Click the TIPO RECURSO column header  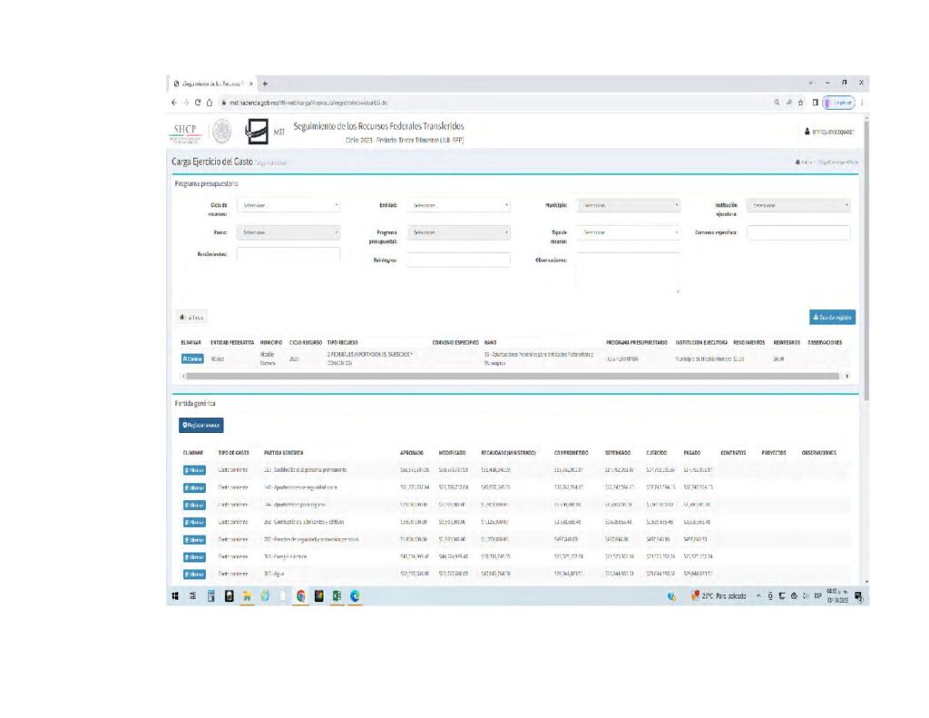coord(342,343)
